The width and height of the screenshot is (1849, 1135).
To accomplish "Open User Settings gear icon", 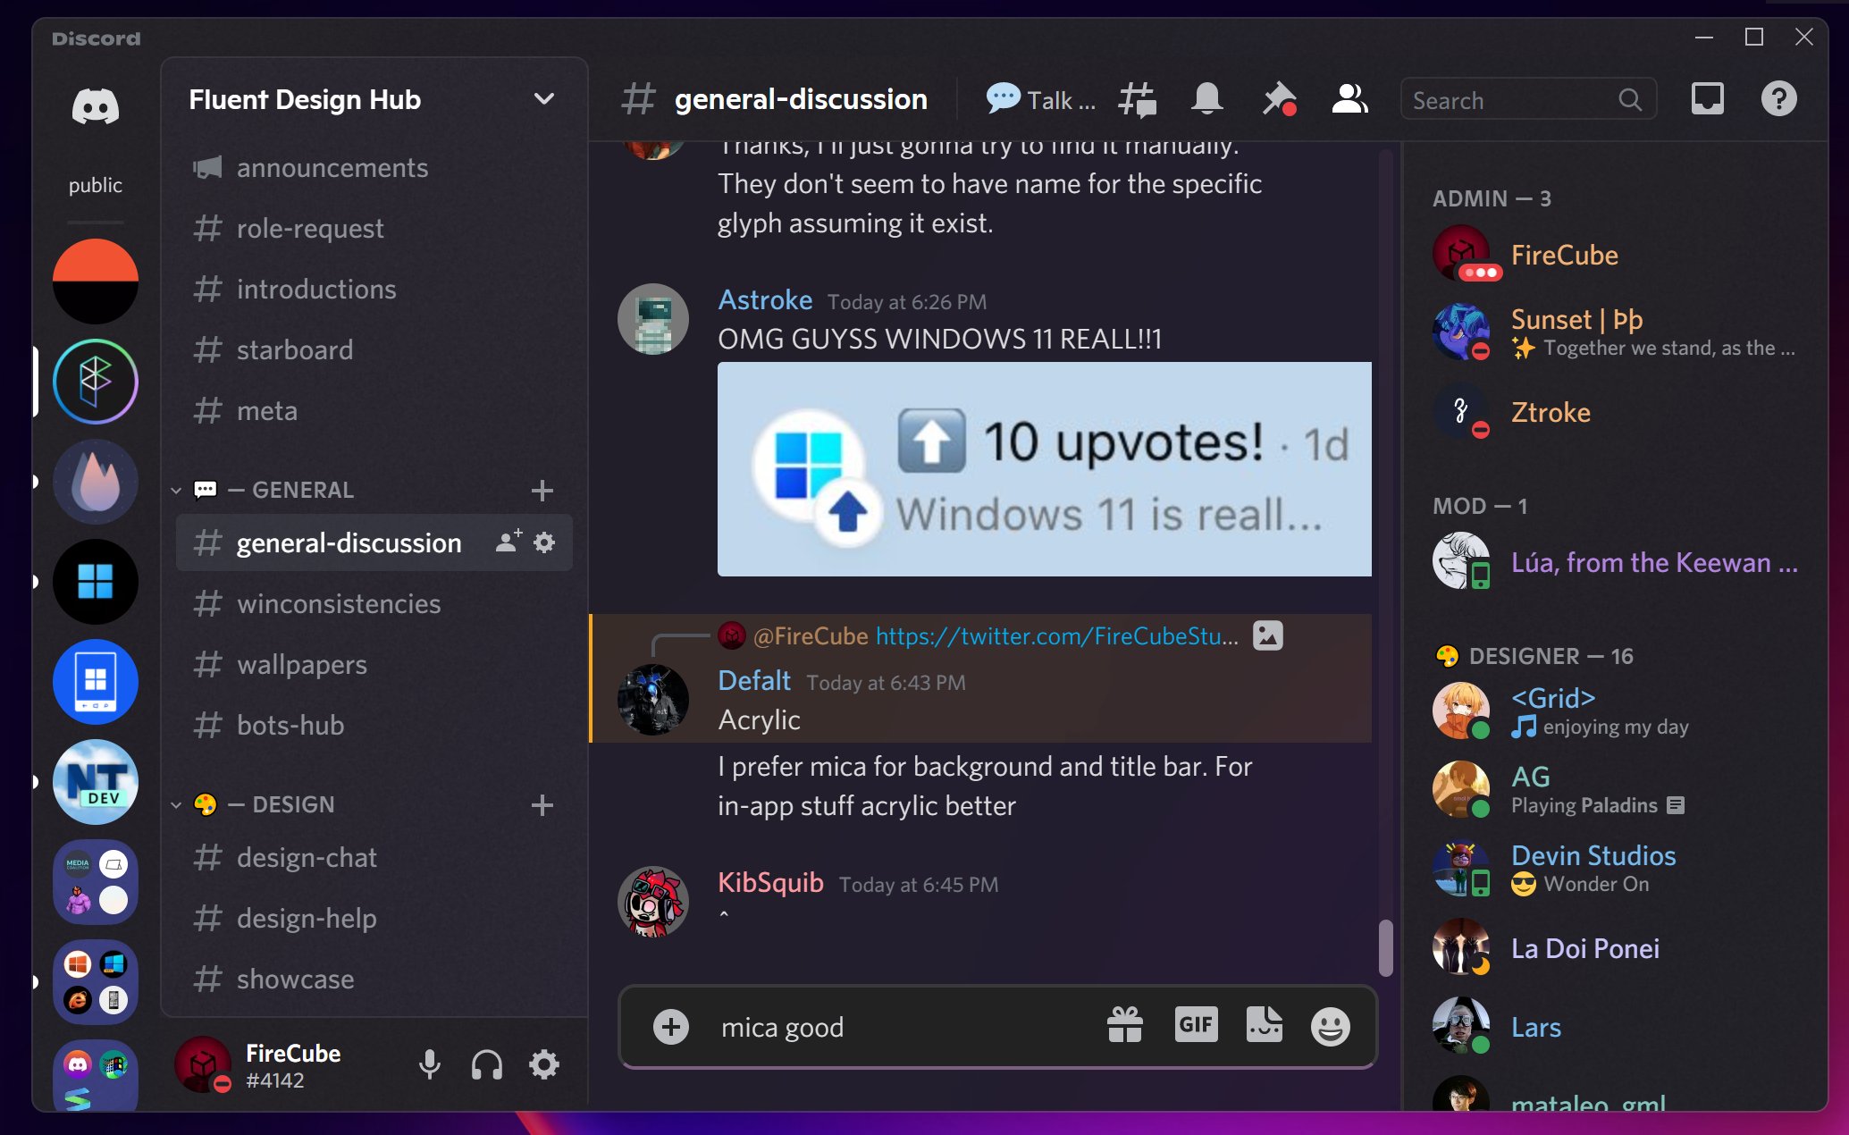I will [544, 1064].
